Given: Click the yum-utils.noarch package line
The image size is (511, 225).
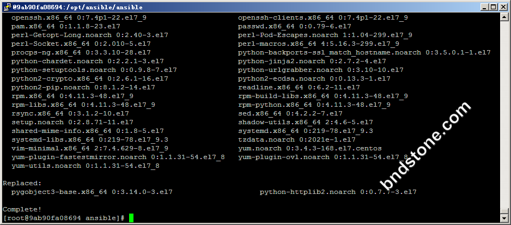Looking at the screenshot, I should point(86,166).
